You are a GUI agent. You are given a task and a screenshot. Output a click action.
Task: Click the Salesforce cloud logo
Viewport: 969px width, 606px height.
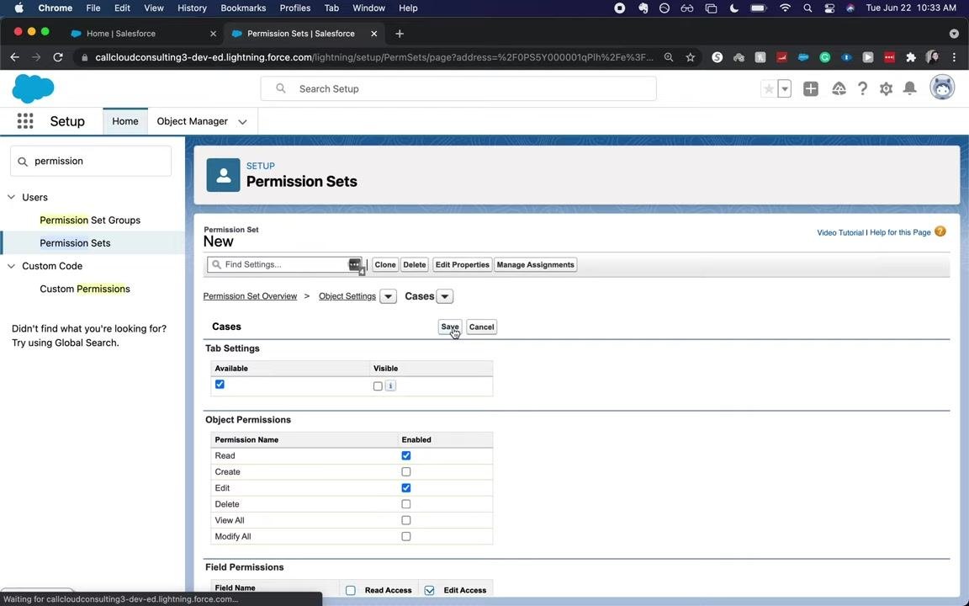tap(33, 89)
